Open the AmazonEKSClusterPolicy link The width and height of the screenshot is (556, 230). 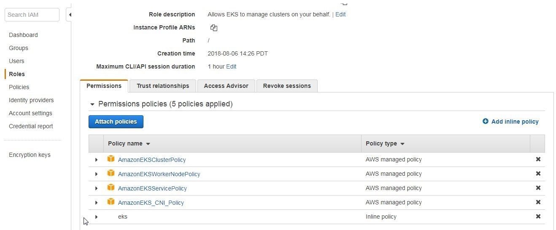(152, 160)
